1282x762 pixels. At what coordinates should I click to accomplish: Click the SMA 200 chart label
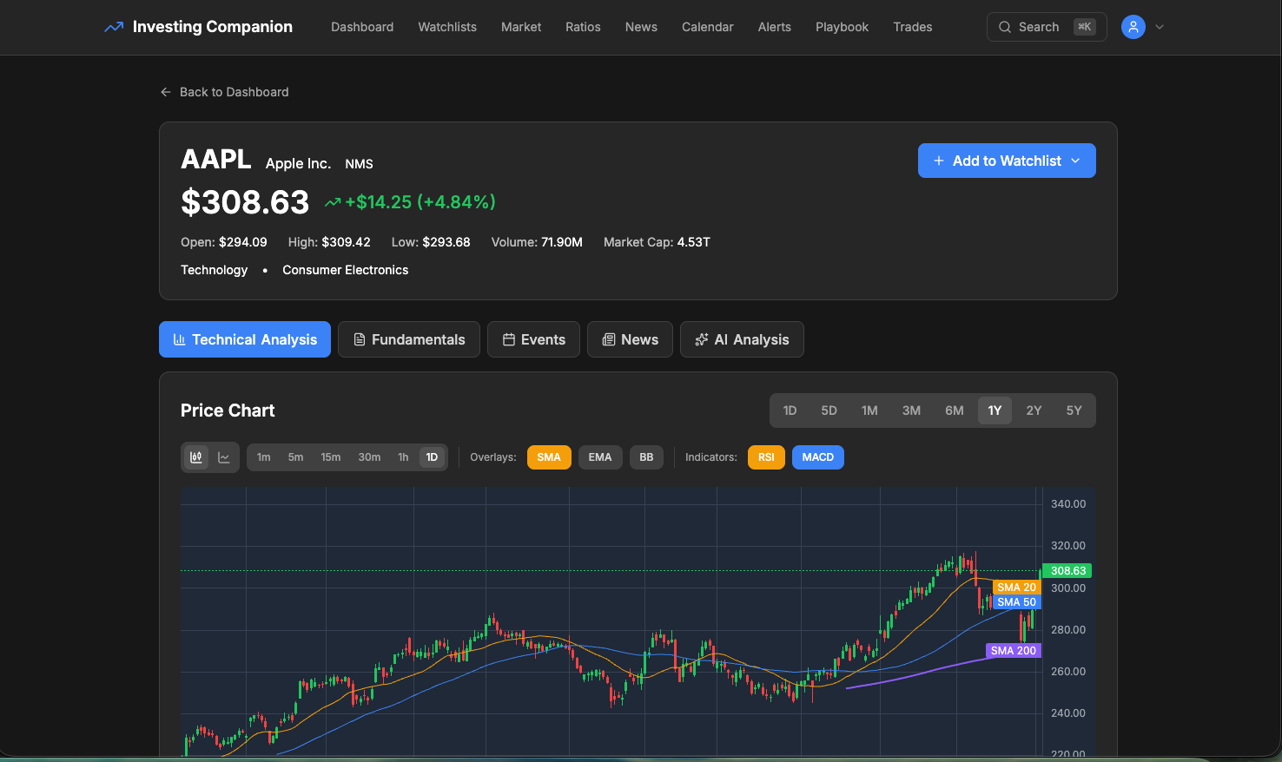(x=1014, y=650)
